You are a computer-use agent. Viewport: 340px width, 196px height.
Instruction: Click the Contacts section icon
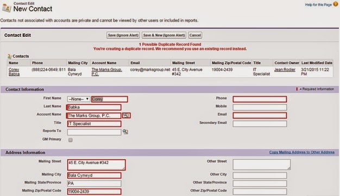[9, 56]
